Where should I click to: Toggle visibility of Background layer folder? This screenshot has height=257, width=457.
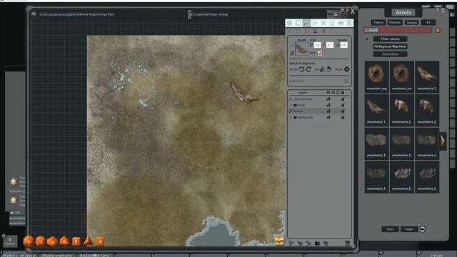[x=328, y=117]
